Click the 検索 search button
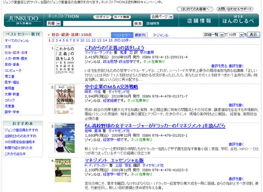This screenshot has width=263, height=192. click(138, 24)
